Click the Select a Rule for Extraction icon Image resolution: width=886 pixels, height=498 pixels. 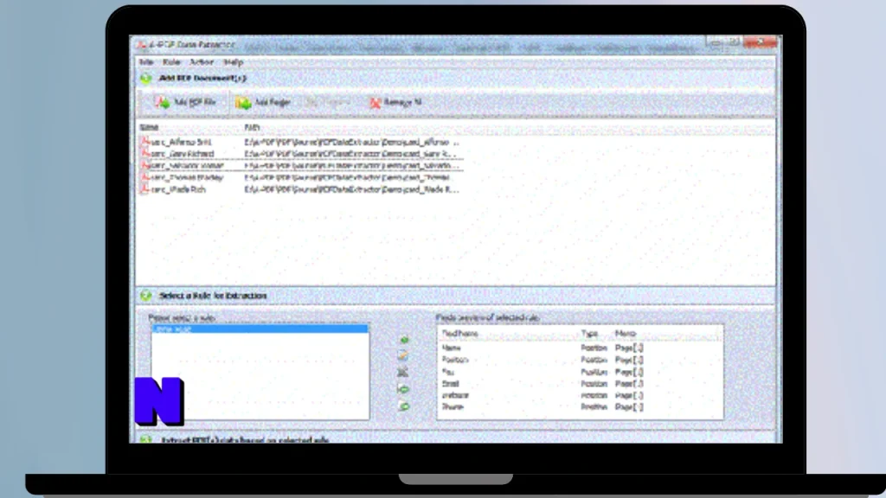pos(146,296)
